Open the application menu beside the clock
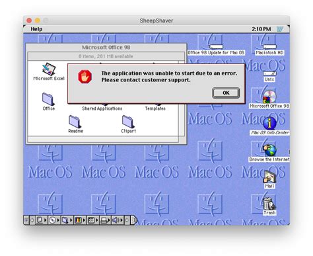This screenshot has height=256, width=313. pyautogui.click(x=280, y=29)
